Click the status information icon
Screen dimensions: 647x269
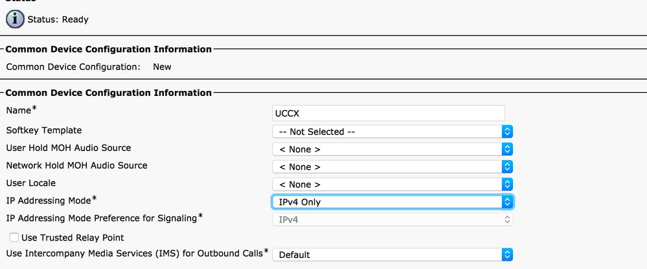pyautogui.click(x=16, y=19)
